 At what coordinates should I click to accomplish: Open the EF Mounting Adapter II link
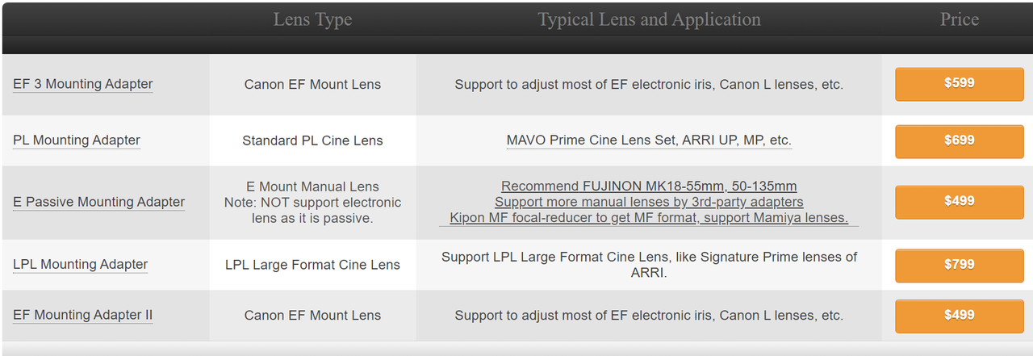click(x=82, y=315)
